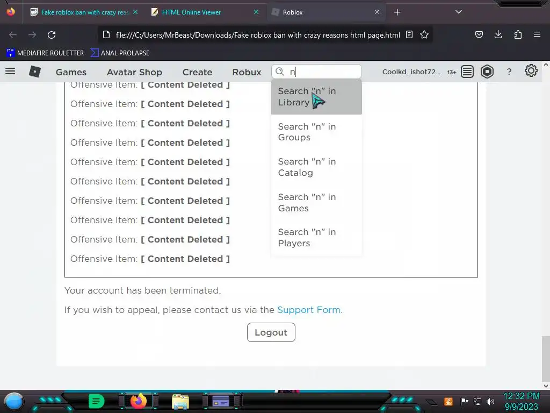Open the Firefox downloads panel
This screenshot has height=413, width=550.
[498, 34]
